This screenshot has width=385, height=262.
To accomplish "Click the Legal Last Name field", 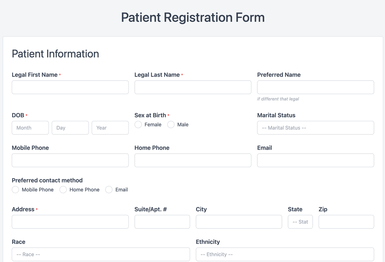I will tap(192, 87).
